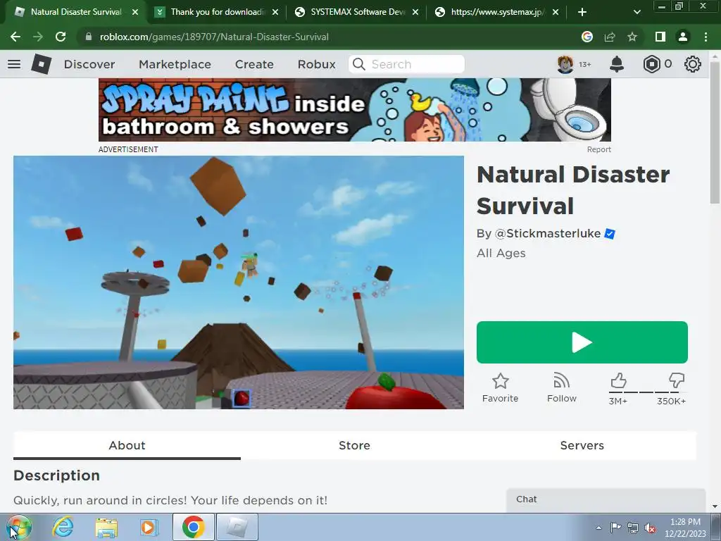This screenshot has width=721, height=541.
Task: Click the game preview thumbnail image
Action: [x=239, y=282]
